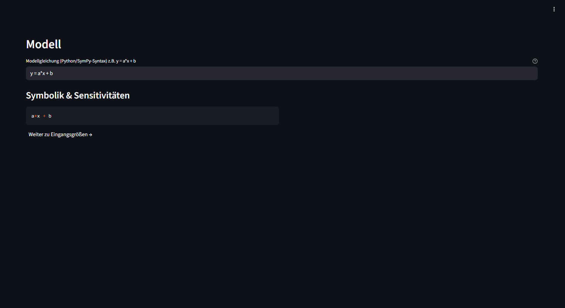Screen dimensions: 565x308
Task: Click the red plus sign in code block
Action: pos(44,116)
